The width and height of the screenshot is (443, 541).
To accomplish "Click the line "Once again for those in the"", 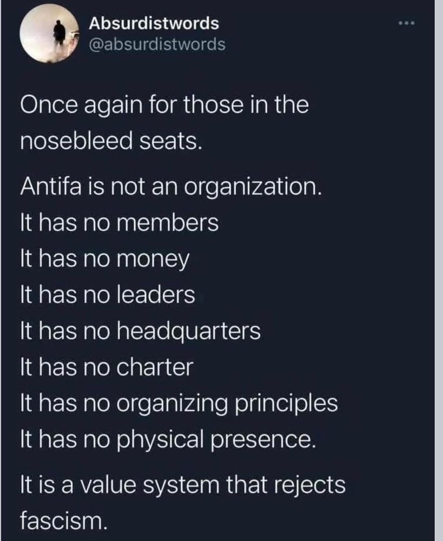I will (x=164, y=104).
